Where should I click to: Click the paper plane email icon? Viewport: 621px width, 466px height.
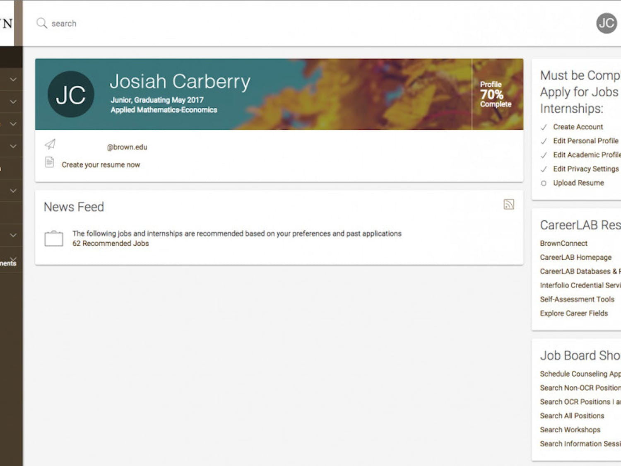tap(50, 145)
